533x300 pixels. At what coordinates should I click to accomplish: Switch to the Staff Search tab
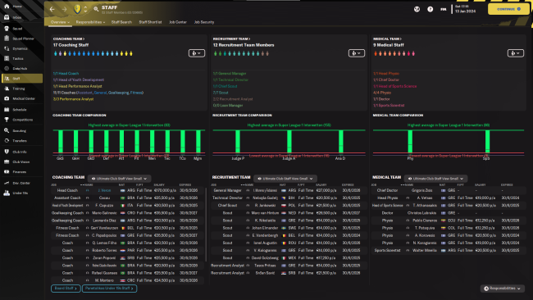[x=121, y=22]
